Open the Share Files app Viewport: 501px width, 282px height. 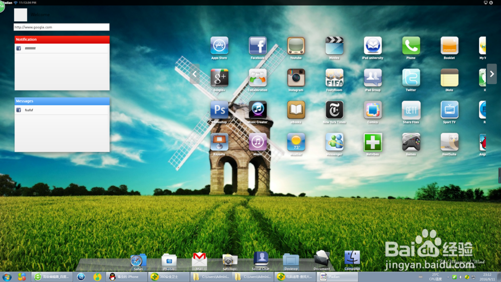[411, 110]
